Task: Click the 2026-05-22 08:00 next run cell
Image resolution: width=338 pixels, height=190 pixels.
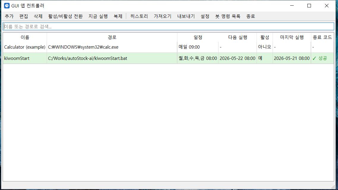Action: (238, 58)
